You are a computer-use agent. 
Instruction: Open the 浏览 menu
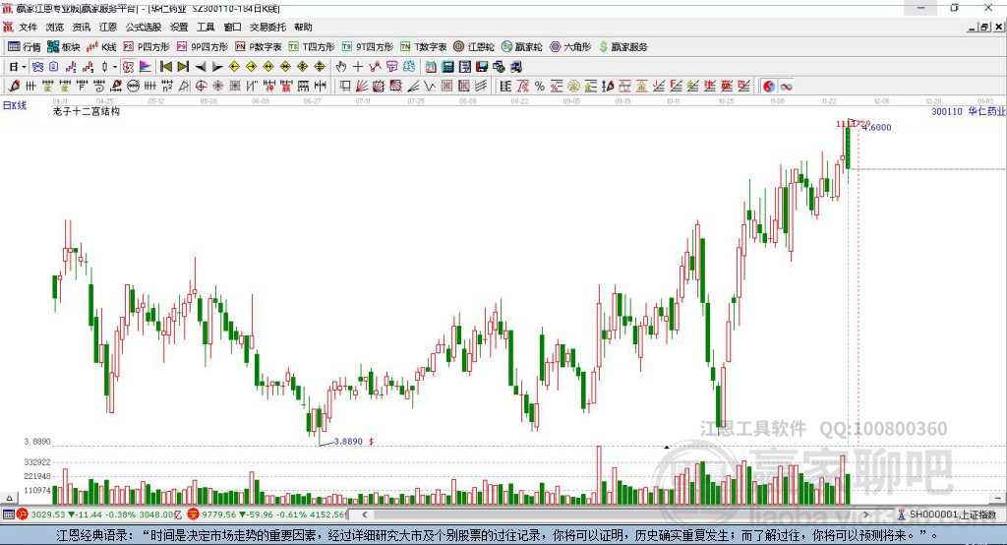click(x=55, y=27)
